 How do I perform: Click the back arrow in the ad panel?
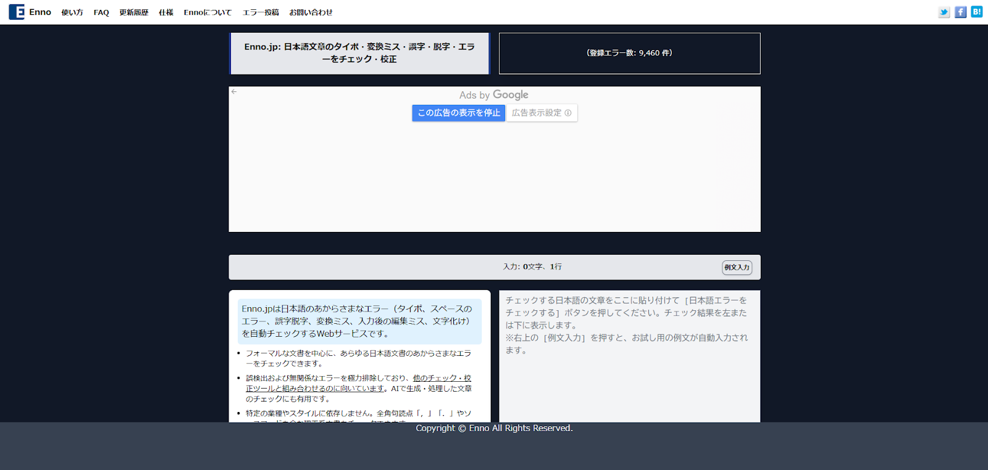pyautogui.click(x=234, y=92)
